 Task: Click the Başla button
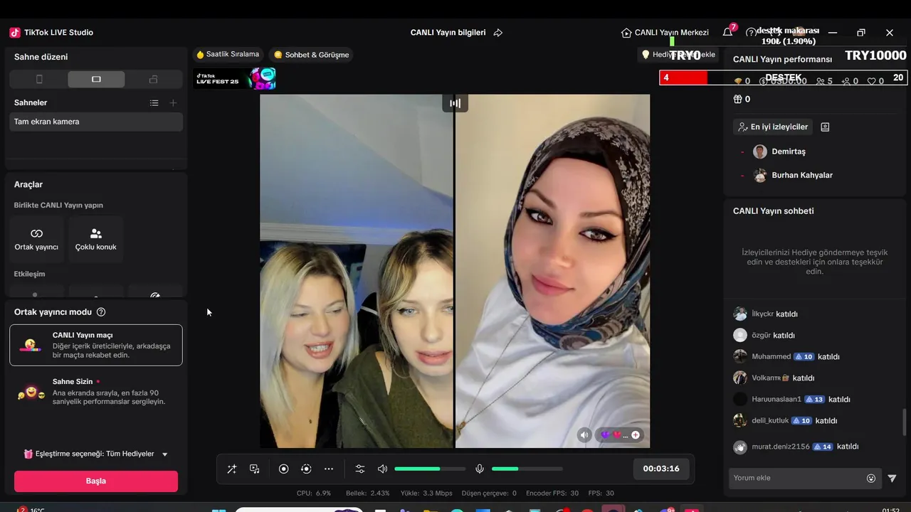coord(96,481)
